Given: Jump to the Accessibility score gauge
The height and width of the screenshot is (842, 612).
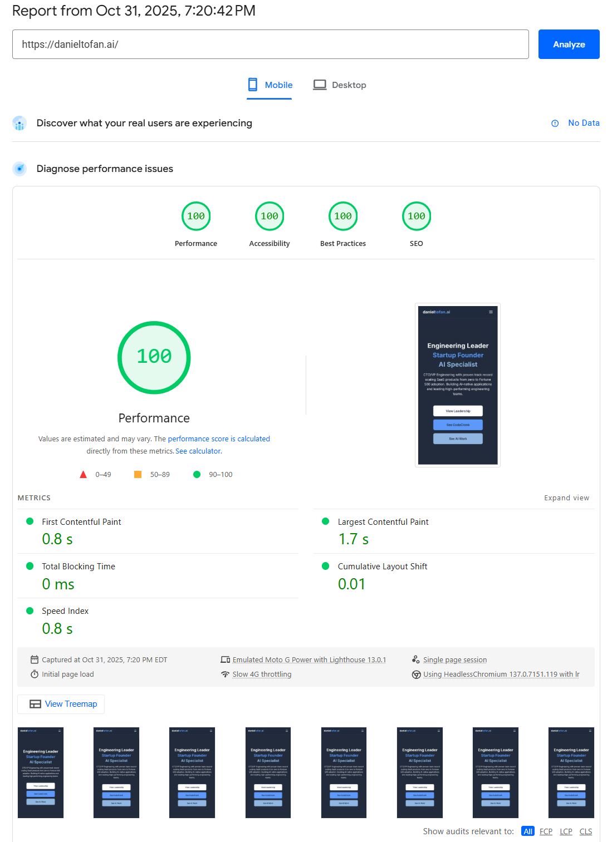Looking at the screenshot, I should 270,216.
